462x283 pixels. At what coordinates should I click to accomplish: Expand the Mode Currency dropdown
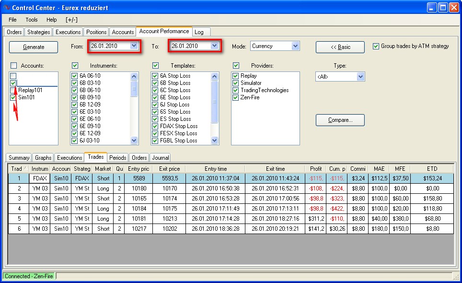click(295, 46)
